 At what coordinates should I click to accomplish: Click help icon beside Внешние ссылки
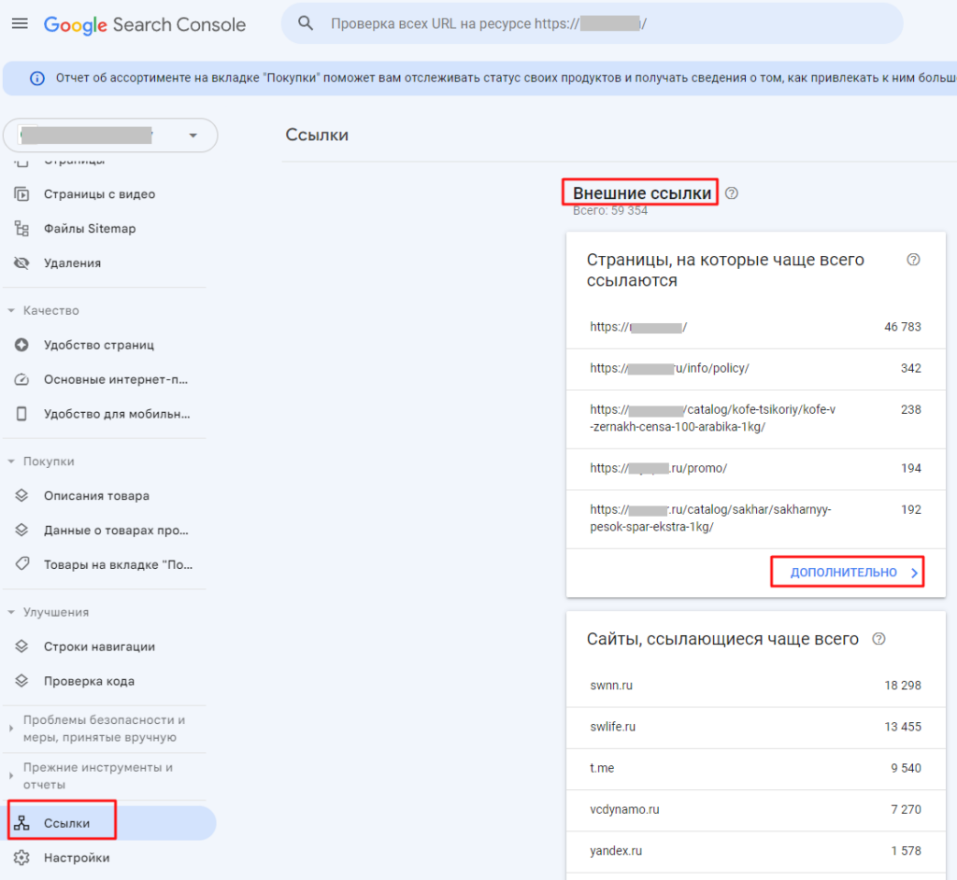click(x=732, y=193)
